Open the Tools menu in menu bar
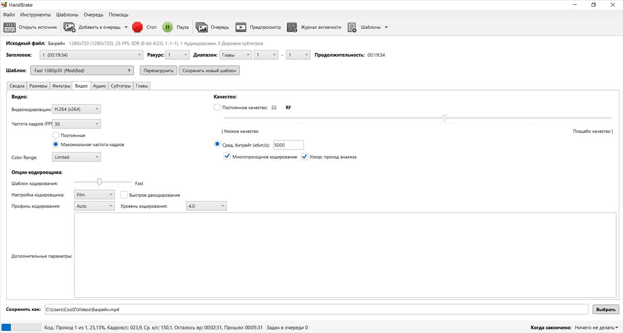The height and width of the screenshot is (333, 623). click(35, 15)
